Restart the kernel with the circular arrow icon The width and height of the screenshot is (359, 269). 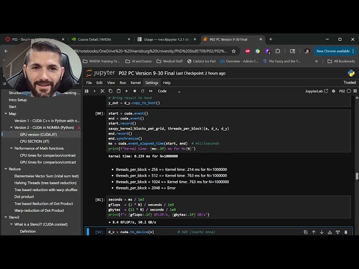(142, 91)
